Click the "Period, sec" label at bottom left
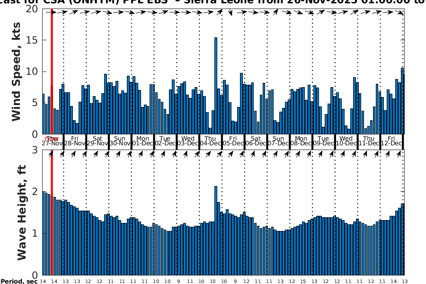The image size is (426, 284). pyautogui.click(x=19, y=282)
